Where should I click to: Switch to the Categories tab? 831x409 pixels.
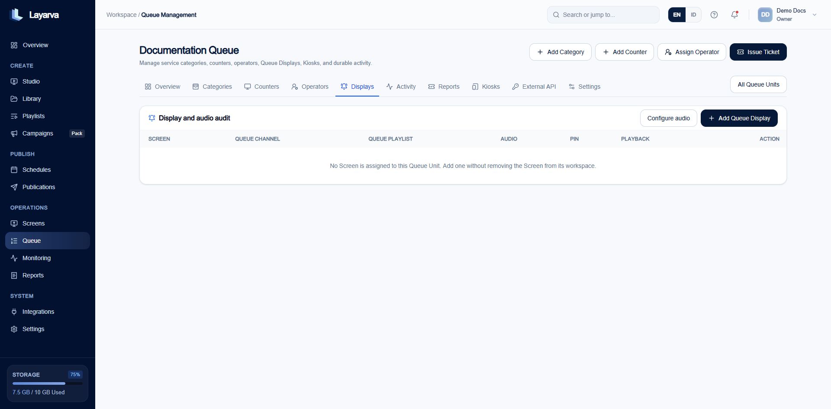click(212, 87)
